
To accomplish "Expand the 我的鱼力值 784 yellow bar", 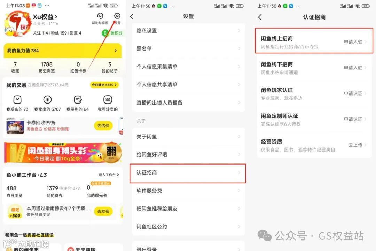I will click(62, 51).
